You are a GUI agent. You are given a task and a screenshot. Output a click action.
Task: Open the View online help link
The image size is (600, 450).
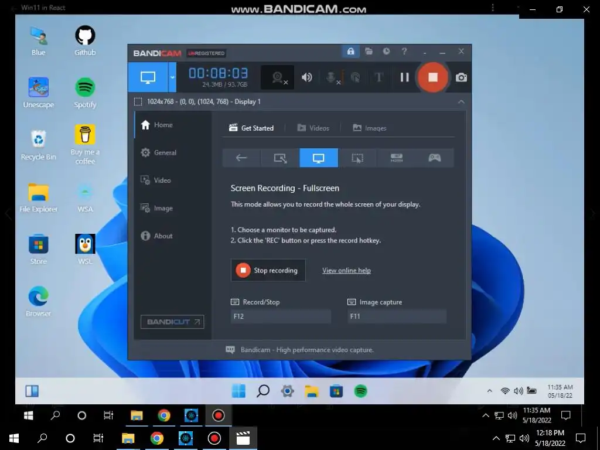pyautogui.click(x=346, y=271)
